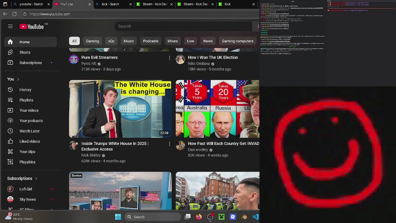Go back with the browser back arrow
Viewport: 396px width, 223px height.
click(5, 14)
